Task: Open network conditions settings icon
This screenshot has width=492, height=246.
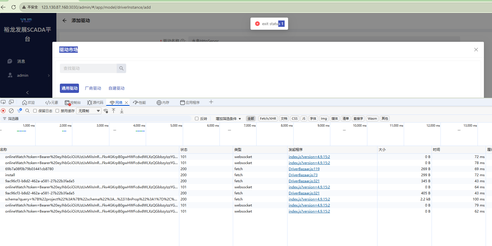Action: tap(106, 111)
